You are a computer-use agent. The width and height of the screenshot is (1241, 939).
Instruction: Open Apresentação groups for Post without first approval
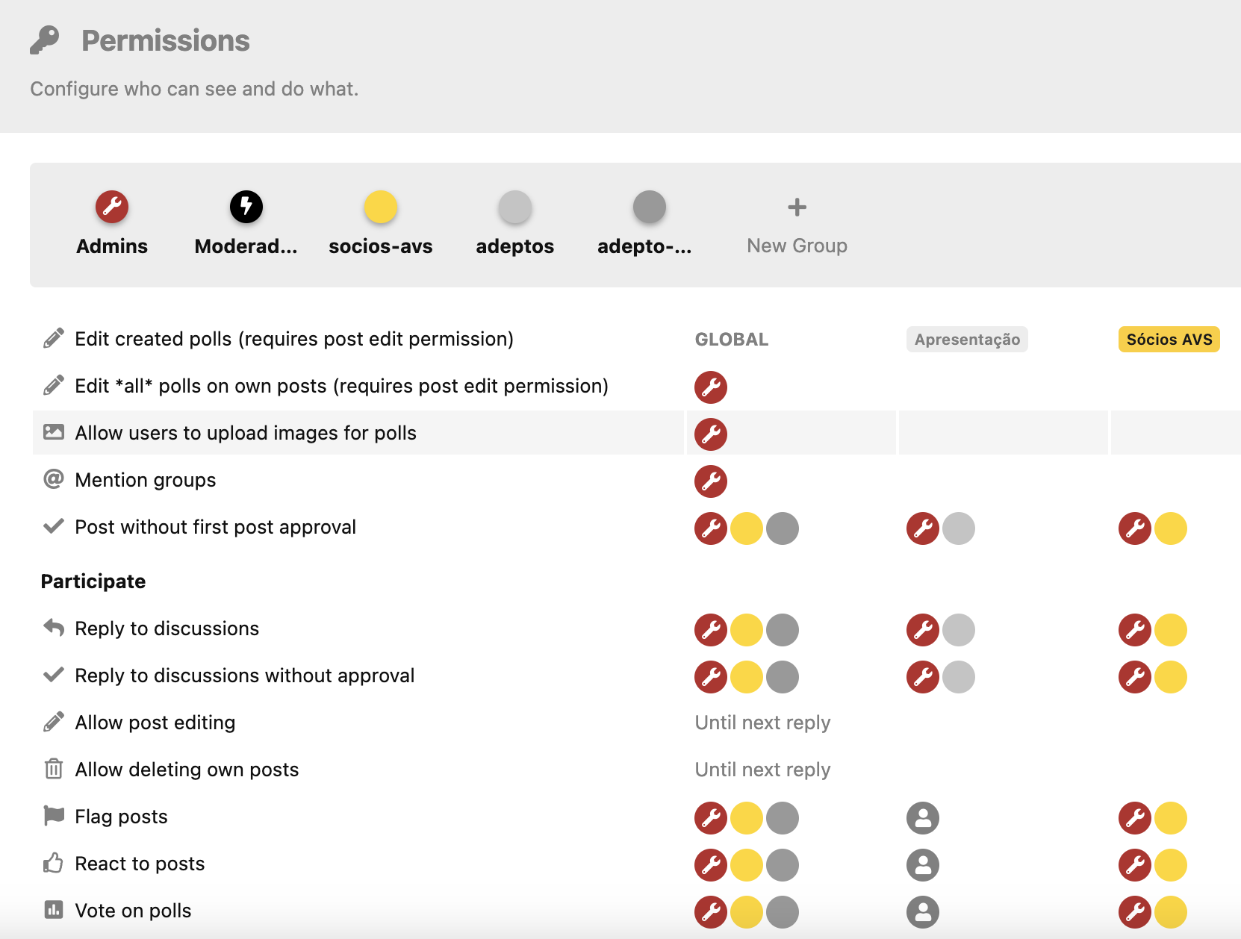[940, 528]
